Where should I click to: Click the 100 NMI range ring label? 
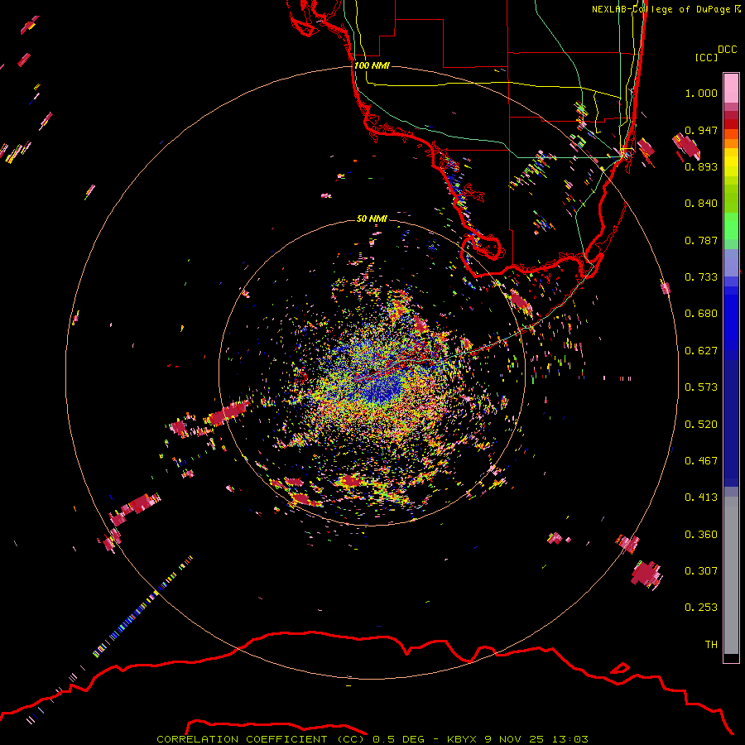(x=372, y=65)
